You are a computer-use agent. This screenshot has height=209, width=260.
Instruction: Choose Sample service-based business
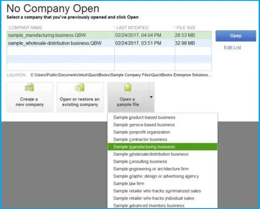point(162,125)
